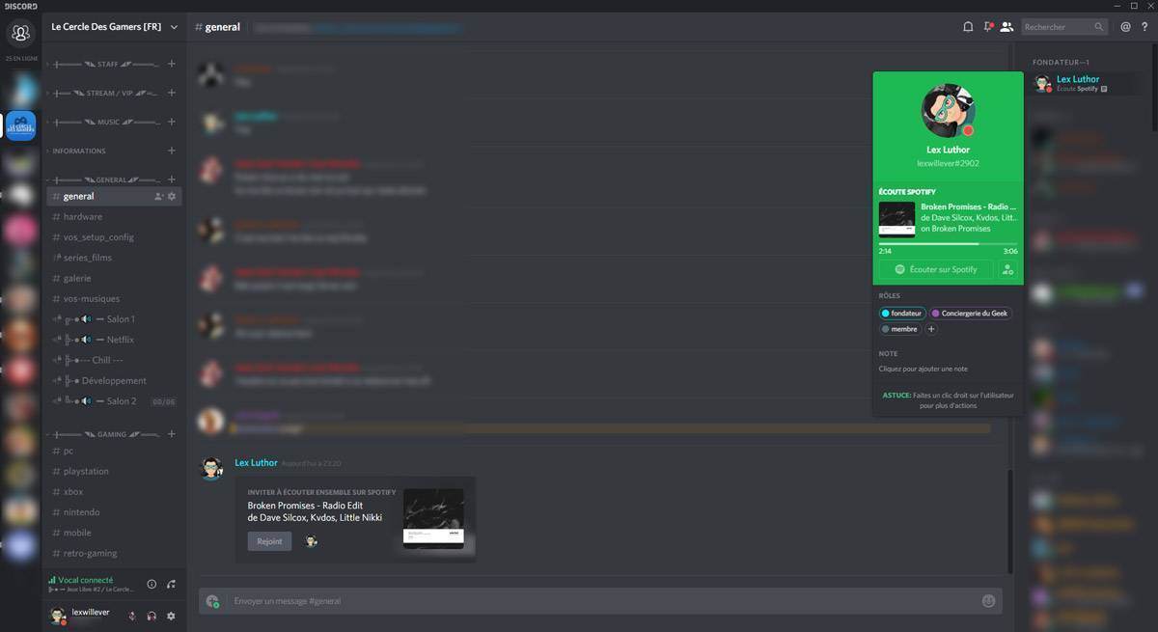Expand the STREAM / VIP category

[x=105, y=93]
